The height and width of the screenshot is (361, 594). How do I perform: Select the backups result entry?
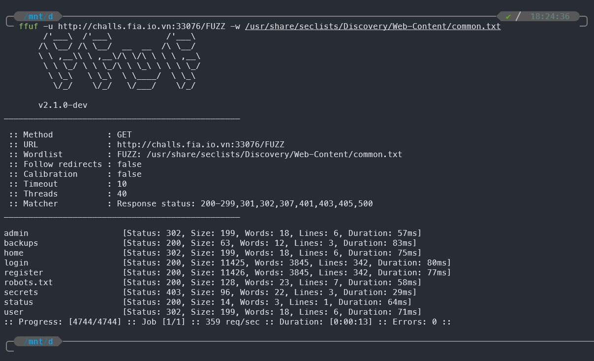pyautogui.click(x=210, y=243)
